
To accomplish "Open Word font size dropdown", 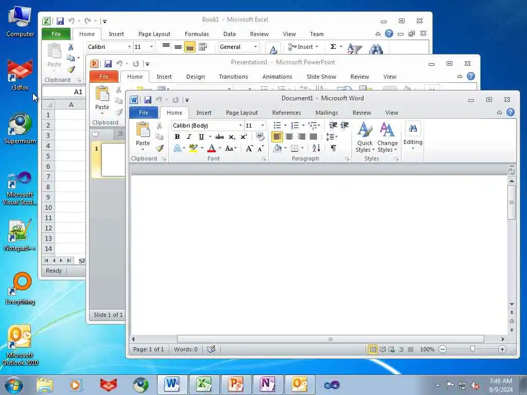I will [x=262, y=125].
